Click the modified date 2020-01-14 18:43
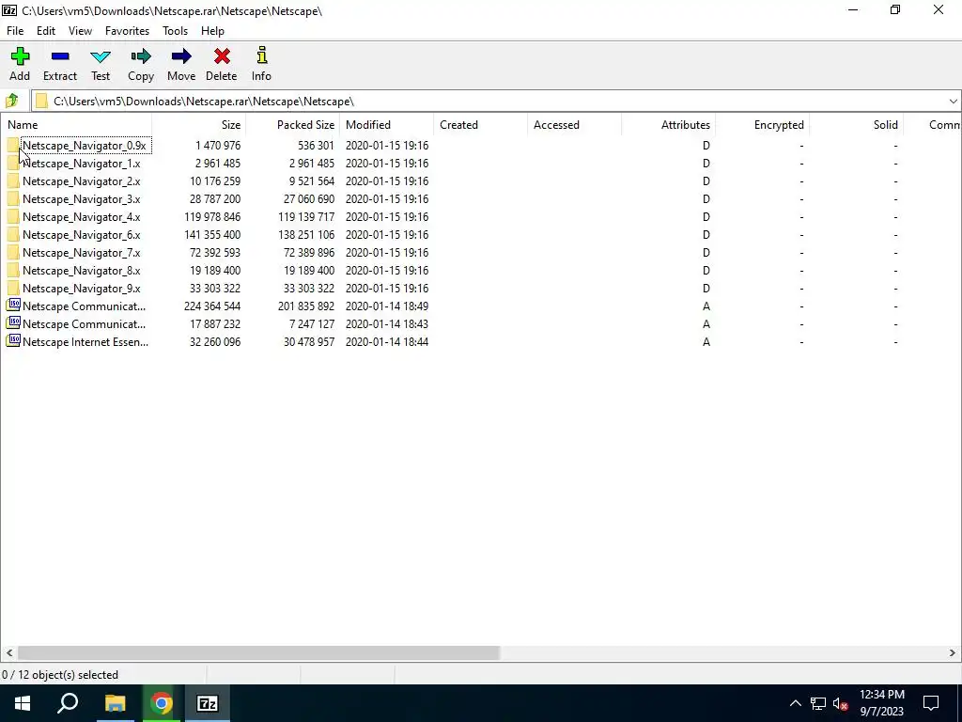Image resolution: width=962 pixels, height=722 pixels. coord(386,323)
